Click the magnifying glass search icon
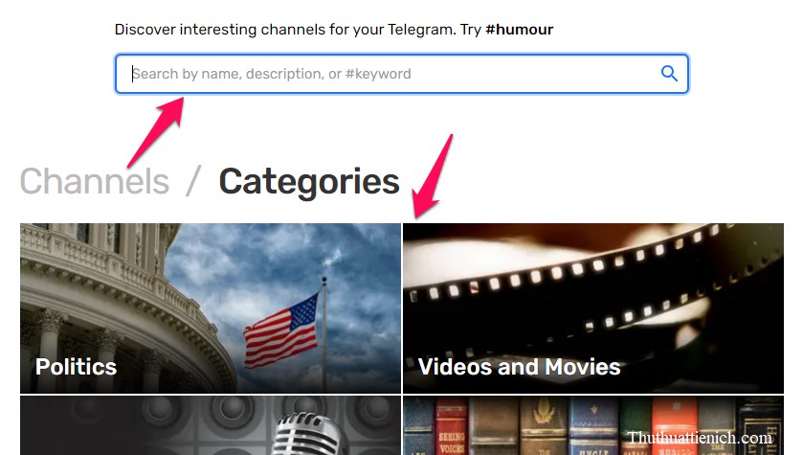 (x=669, y=74)
